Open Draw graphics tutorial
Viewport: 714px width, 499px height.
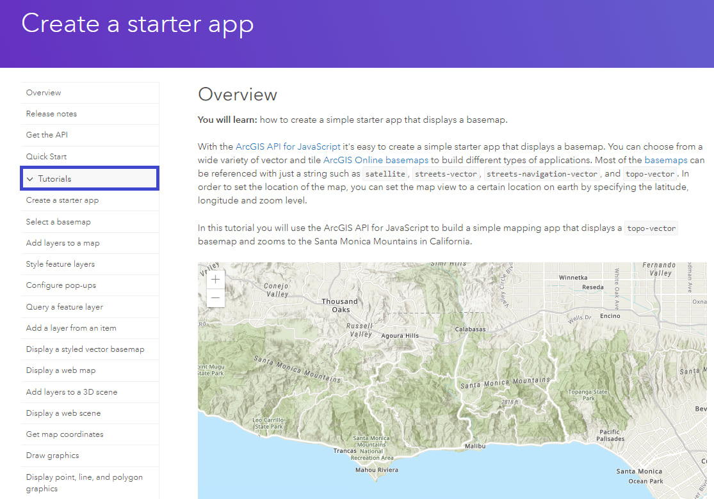click(53, 455)
